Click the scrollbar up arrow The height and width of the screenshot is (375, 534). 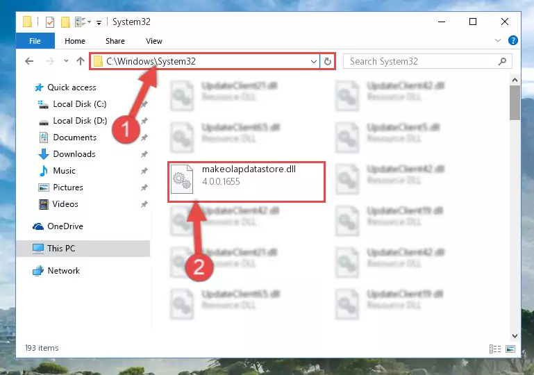pos(515,81)
